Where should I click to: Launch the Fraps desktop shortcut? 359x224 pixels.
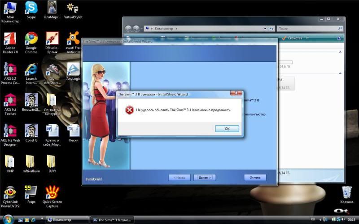(x=31, y=194)
